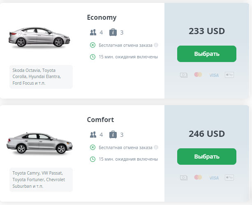Viewport: 252px width, 205px height.
Task: Click the Economy luggage suitcase icon
Action: click(x=113, y=32)
